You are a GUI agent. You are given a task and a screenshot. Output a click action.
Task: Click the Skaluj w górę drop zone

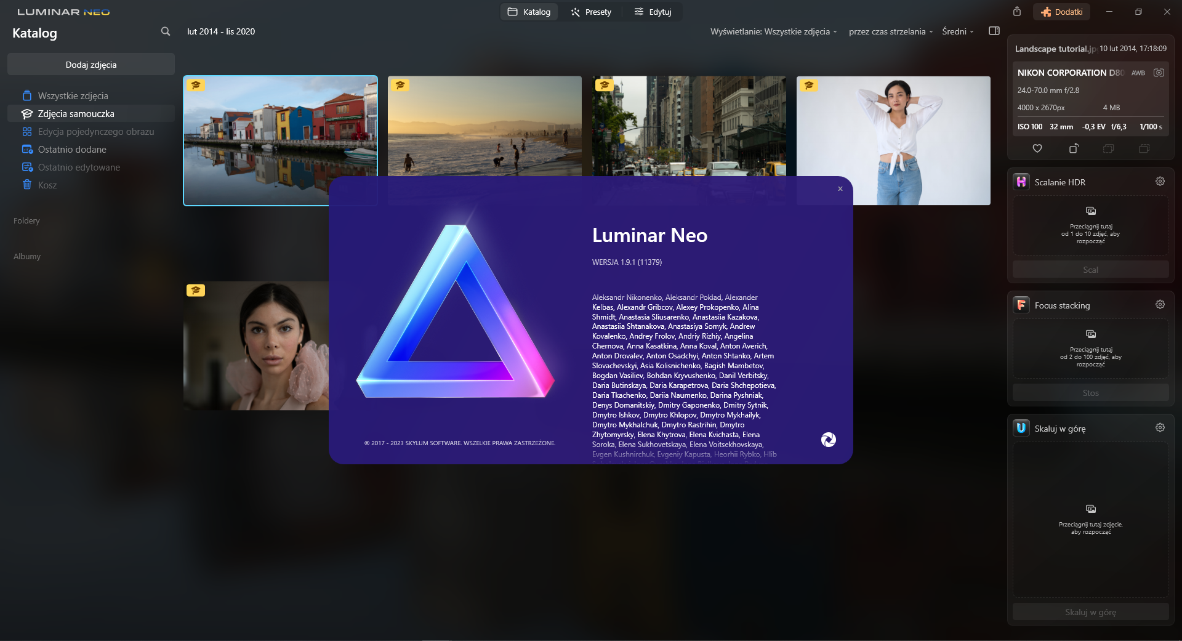pyautogui.click(x=1090, y=520)
